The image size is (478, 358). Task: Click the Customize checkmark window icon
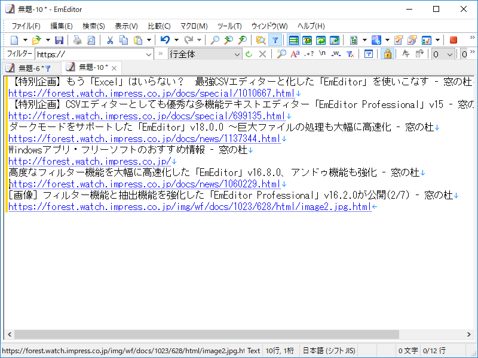tap(426, 40)
